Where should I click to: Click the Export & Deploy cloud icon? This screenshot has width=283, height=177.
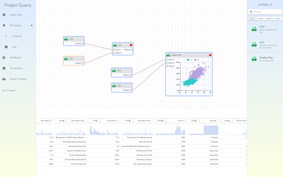(4, 79)
